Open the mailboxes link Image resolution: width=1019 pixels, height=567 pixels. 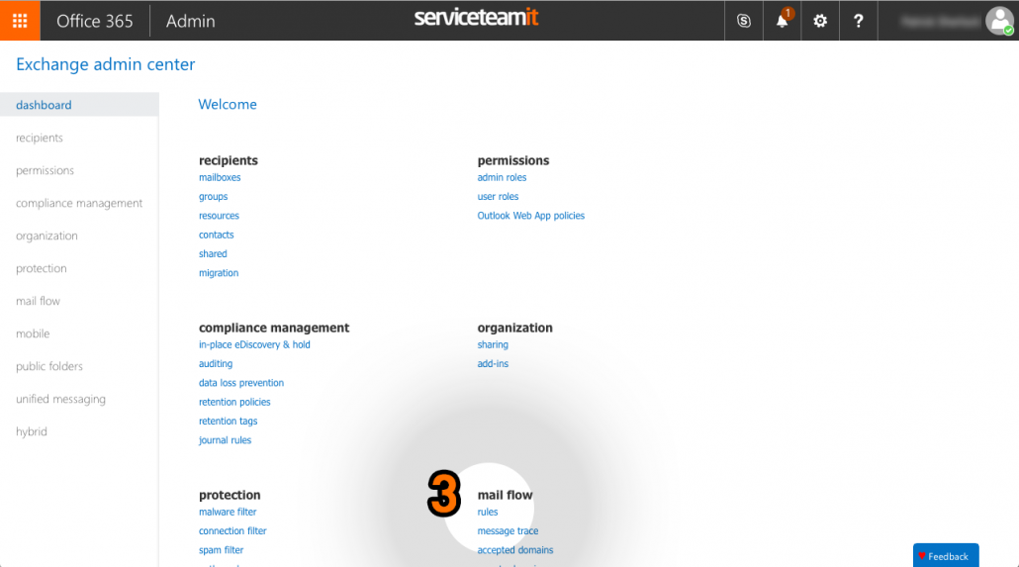(x=220, y=177)
